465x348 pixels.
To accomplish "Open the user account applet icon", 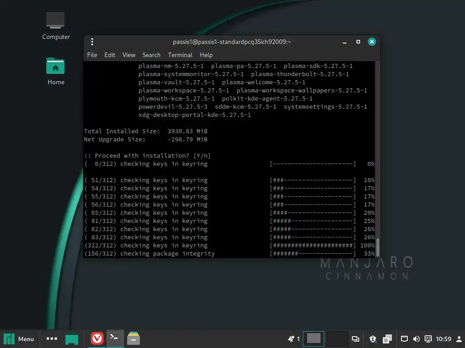I will (x=459, y=339).
